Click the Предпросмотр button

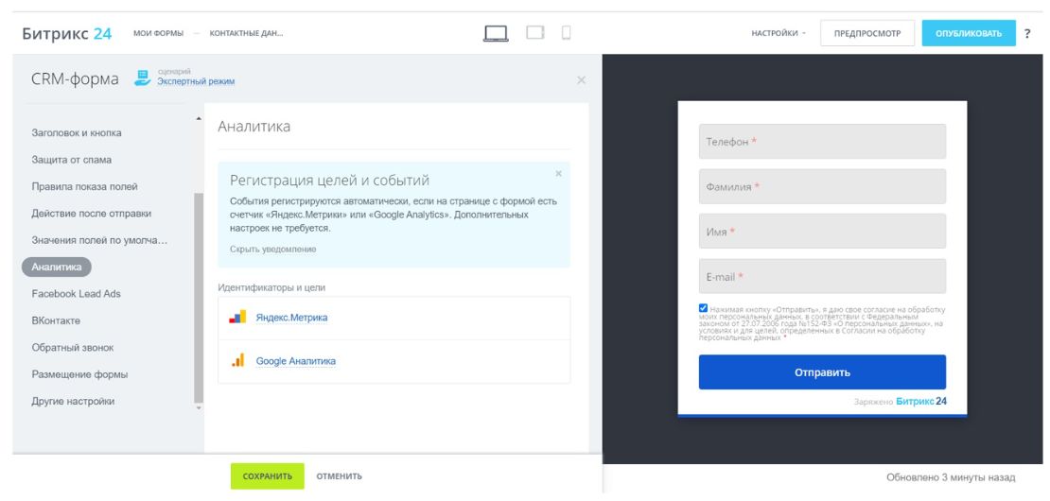867,33
